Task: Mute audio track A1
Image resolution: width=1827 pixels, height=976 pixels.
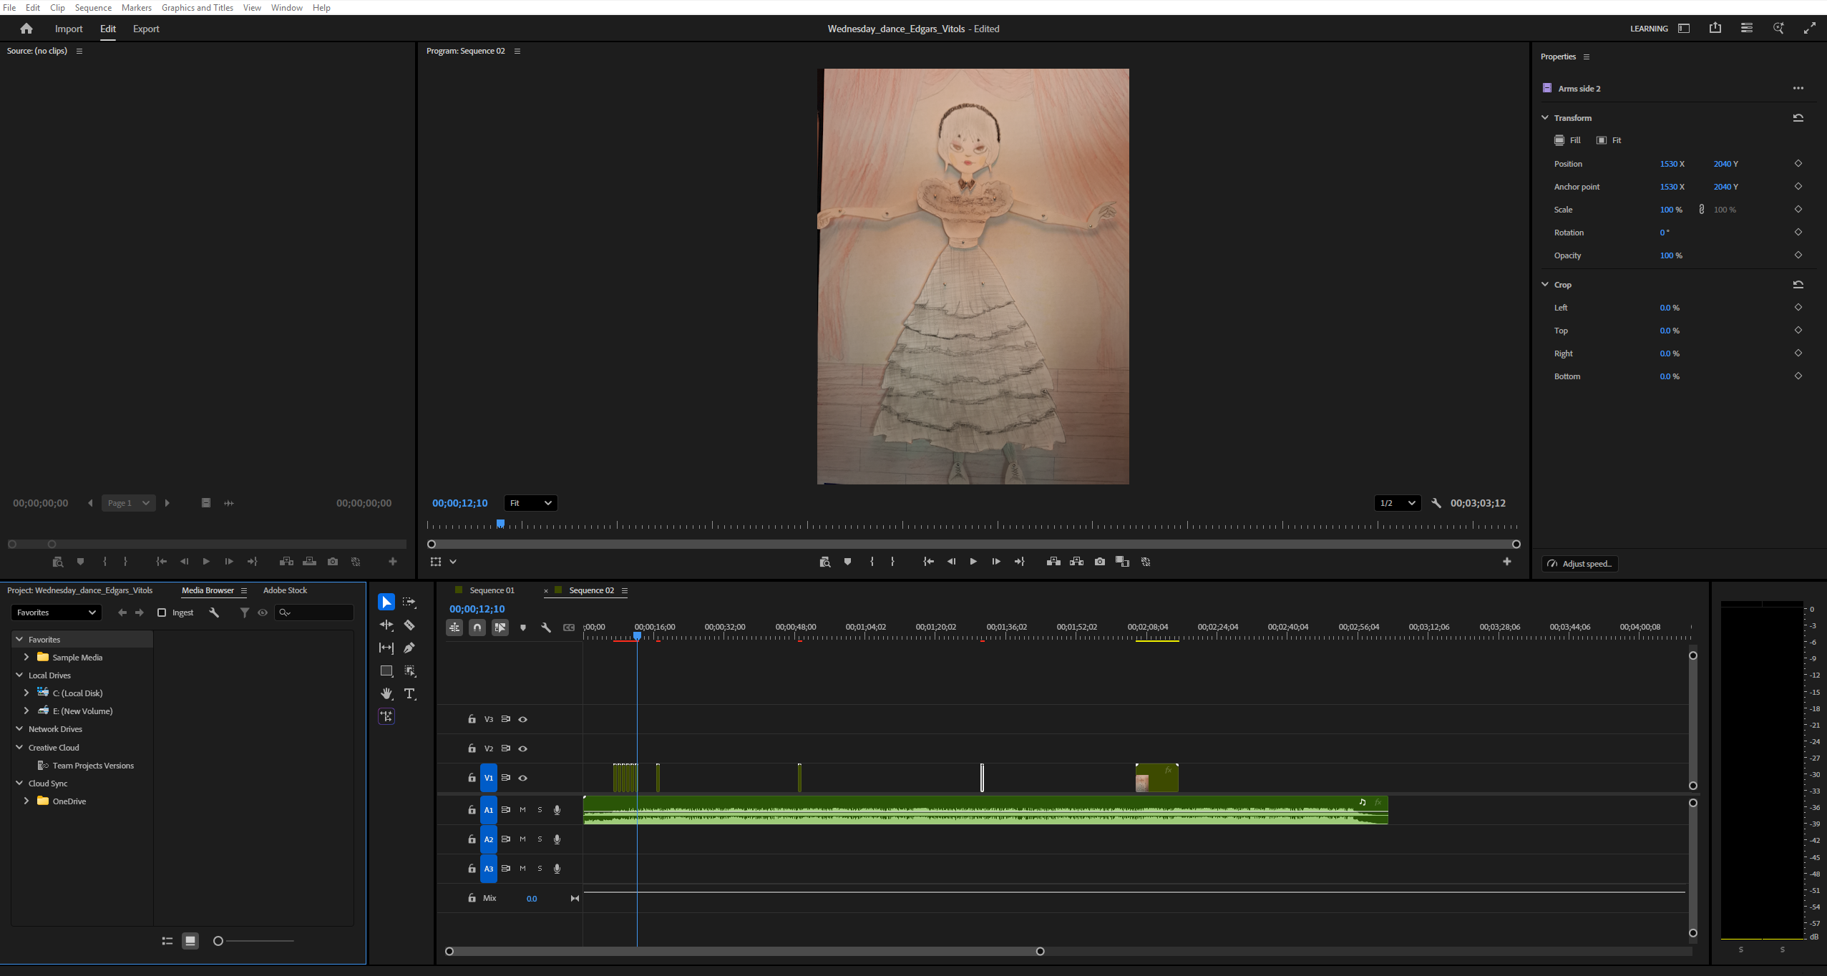Action: click(x=522, y=810)
